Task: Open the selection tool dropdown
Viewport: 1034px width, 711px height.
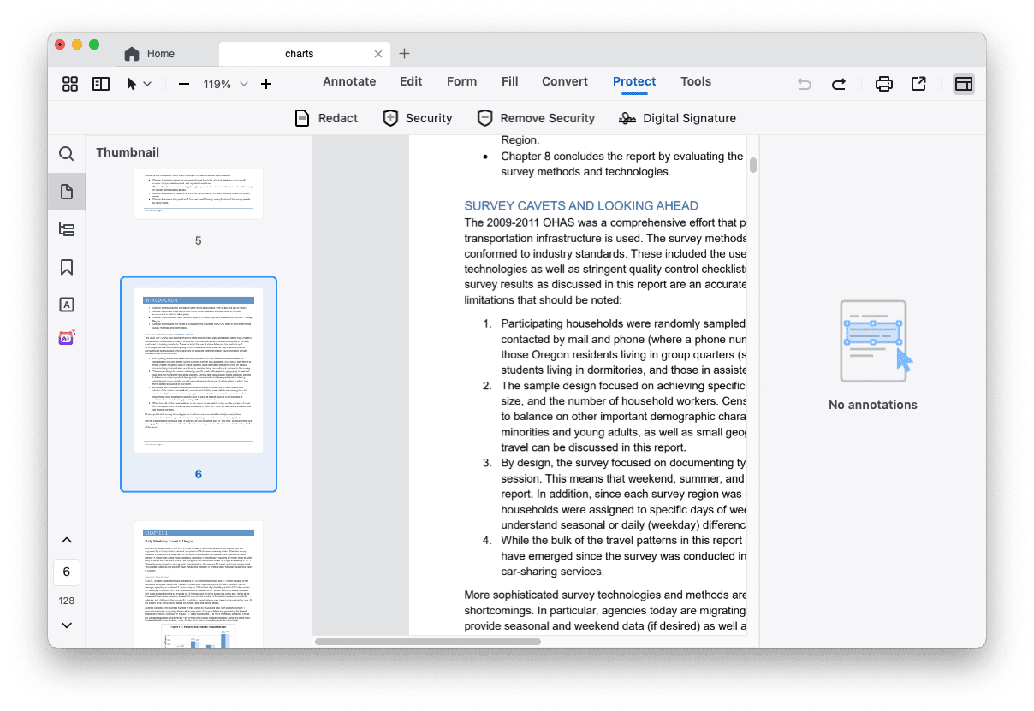Action: 146,83
